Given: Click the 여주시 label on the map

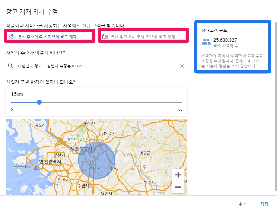Looking at the screenshot, I should 149,182.
